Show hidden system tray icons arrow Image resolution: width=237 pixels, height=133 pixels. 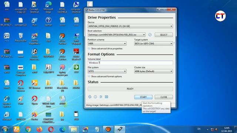[x=207, y=129]
